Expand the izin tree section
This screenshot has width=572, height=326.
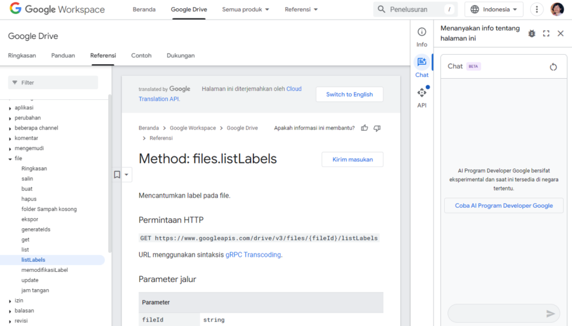coord(10,301)
